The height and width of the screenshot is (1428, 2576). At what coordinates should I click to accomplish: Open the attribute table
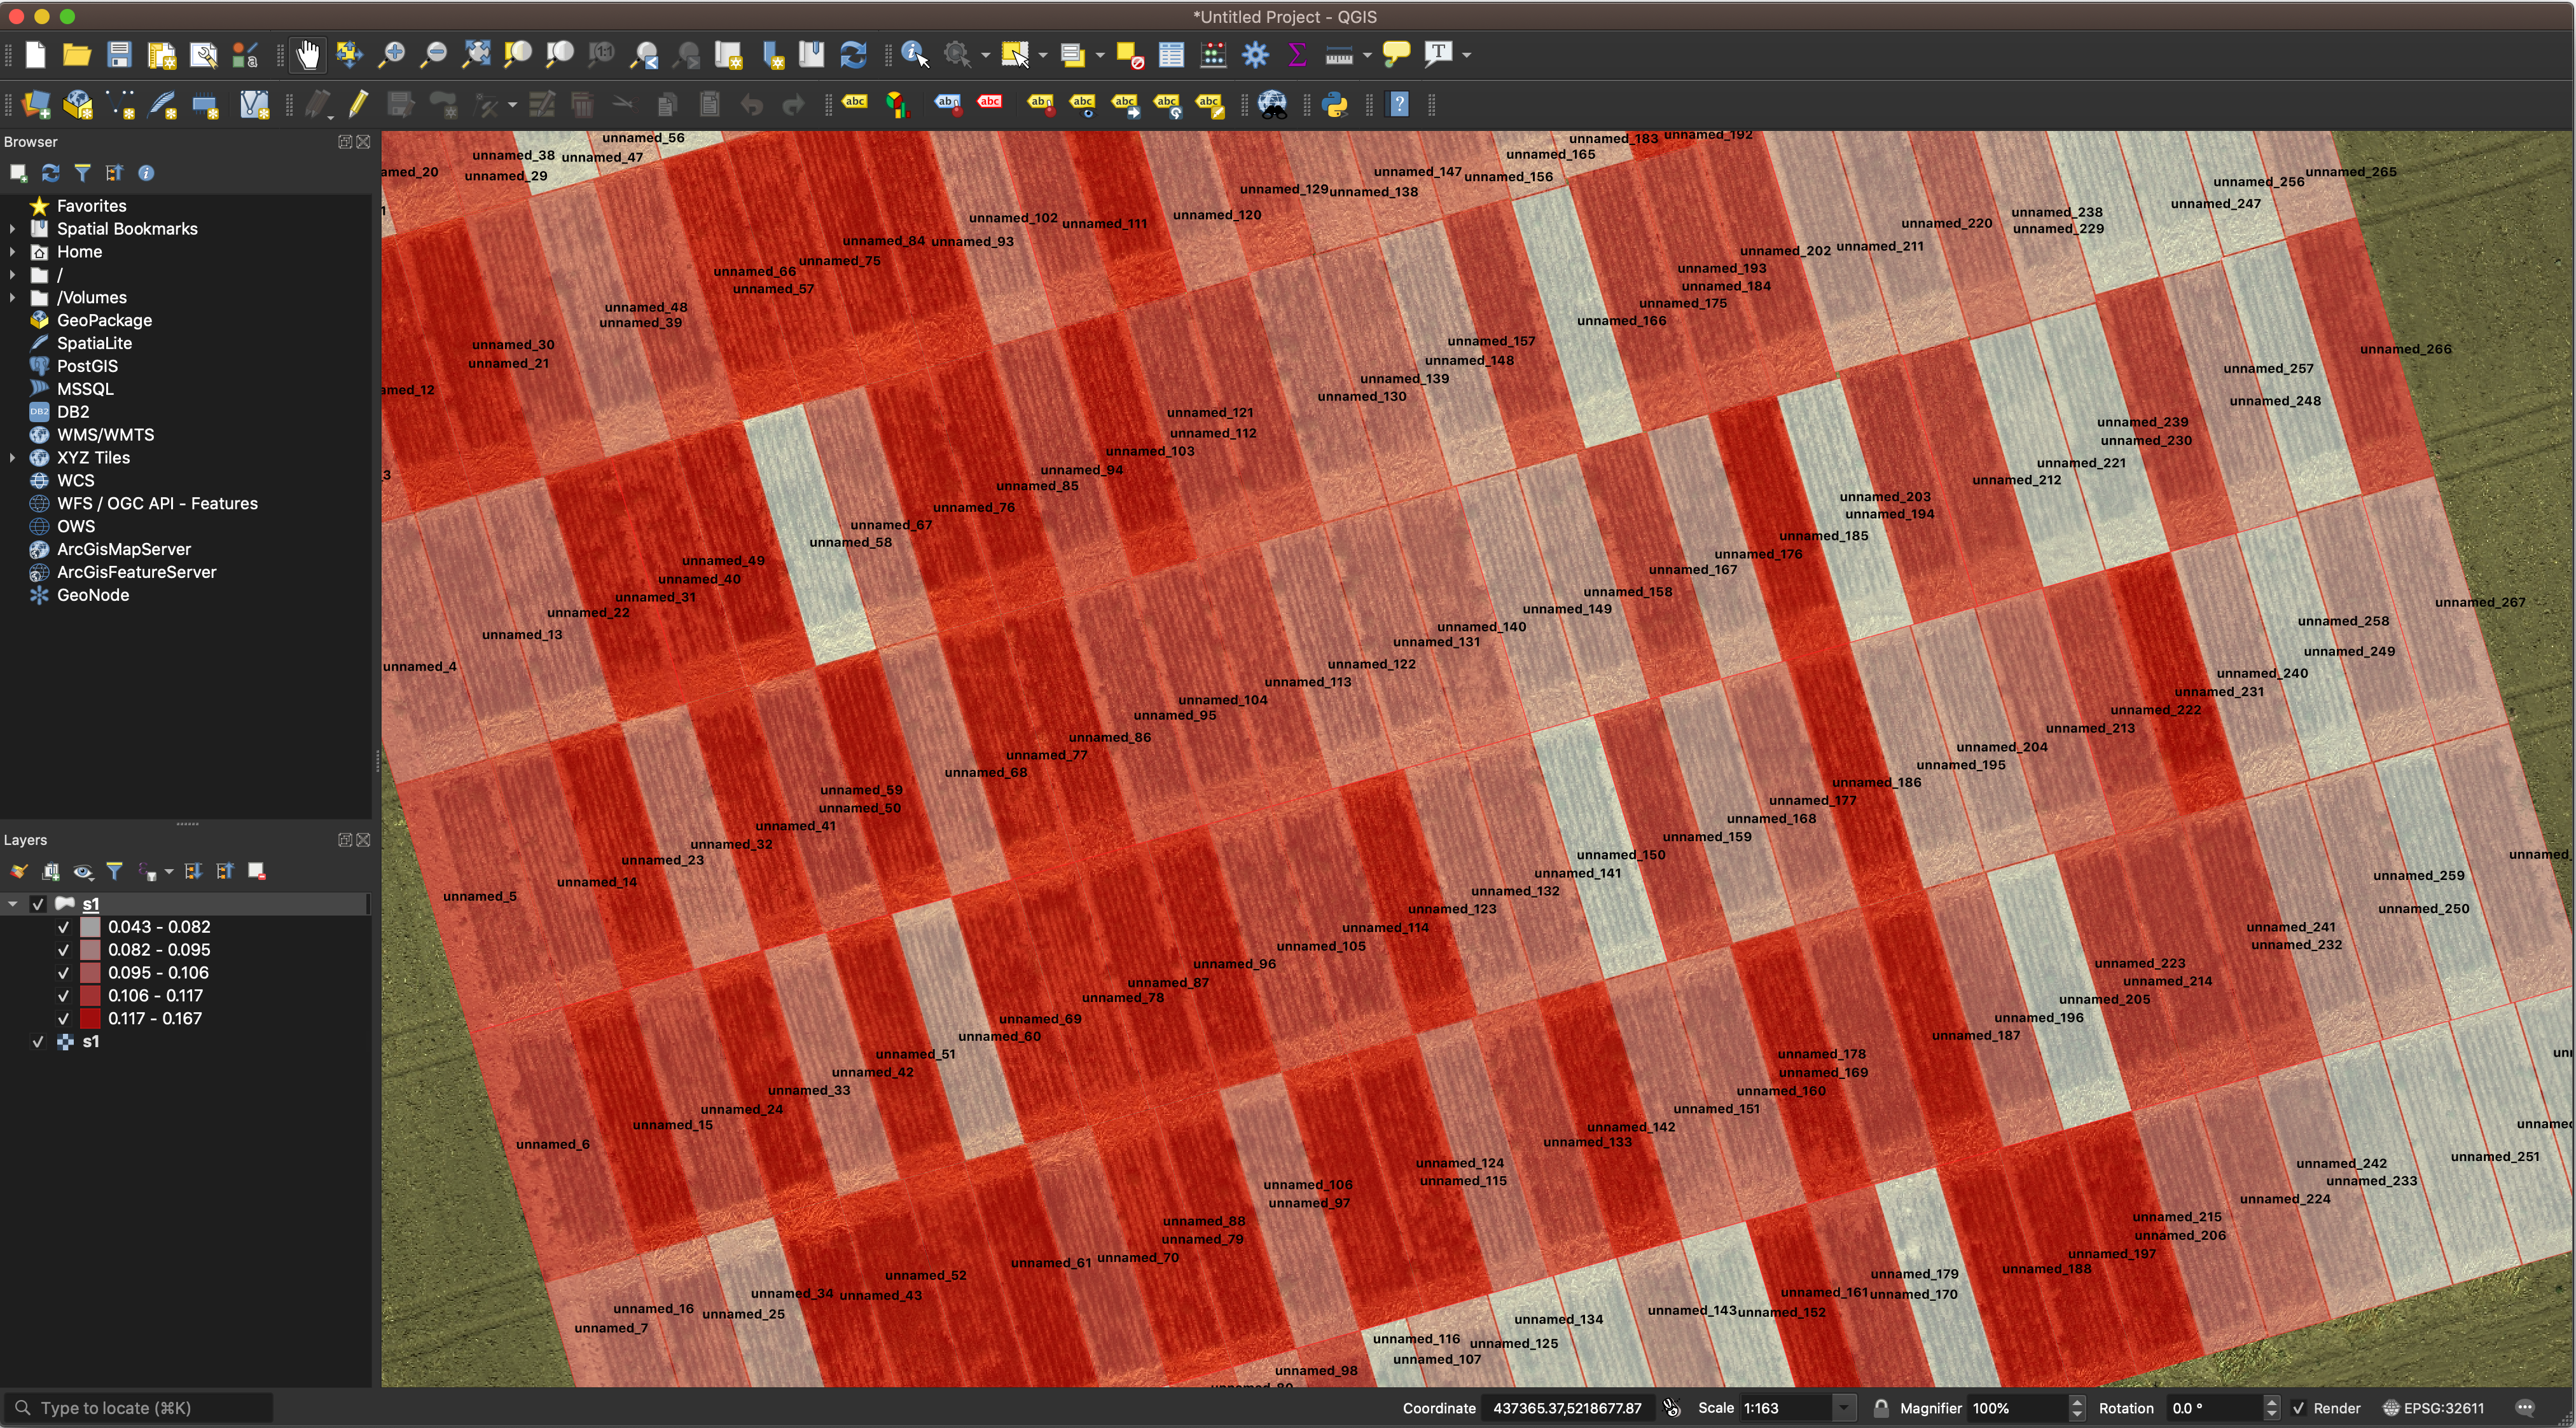coord(1171,54)
